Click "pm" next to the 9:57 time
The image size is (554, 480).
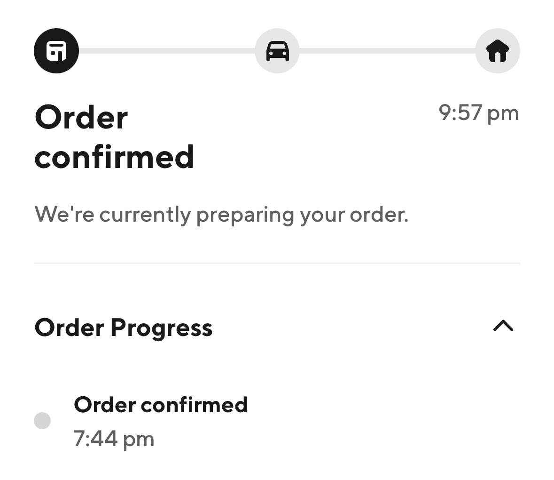503,114
